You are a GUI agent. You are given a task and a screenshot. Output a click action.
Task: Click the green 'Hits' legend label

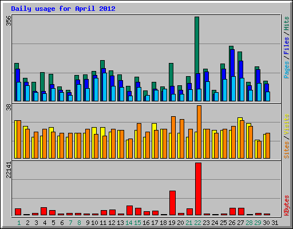pyautogui.click(x=286, y=23)
